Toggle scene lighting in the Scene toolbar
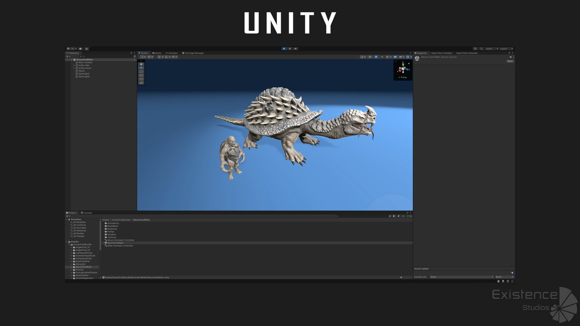The image size is (580, 326). coord(376,57)
